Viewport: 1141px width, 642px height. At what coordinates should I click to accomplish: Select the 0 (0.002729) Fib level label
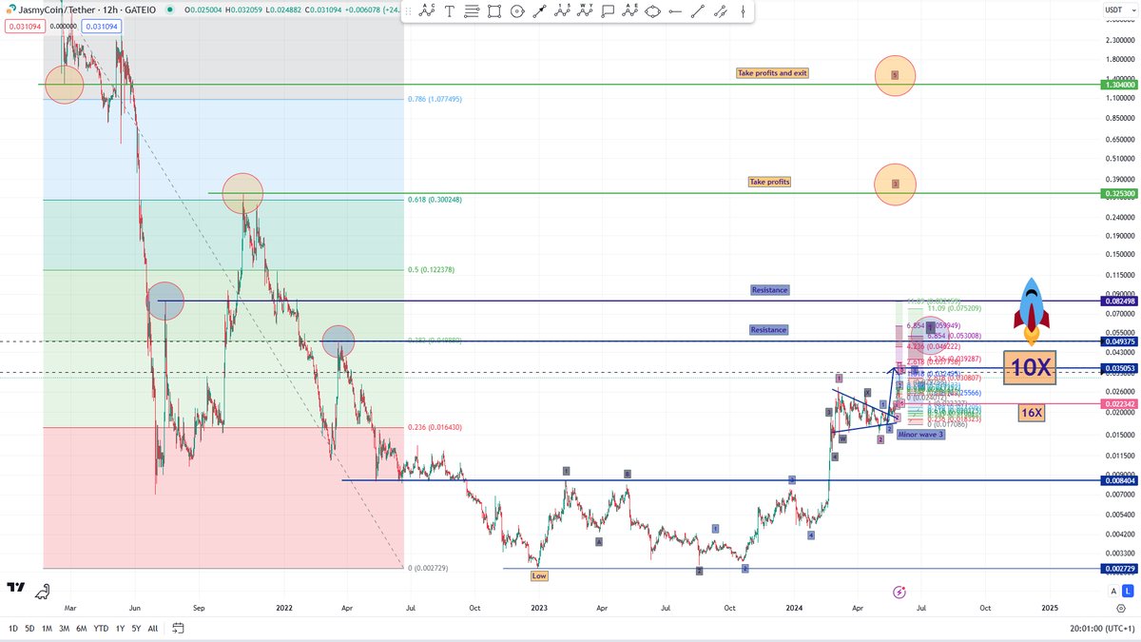pos(428,568)
